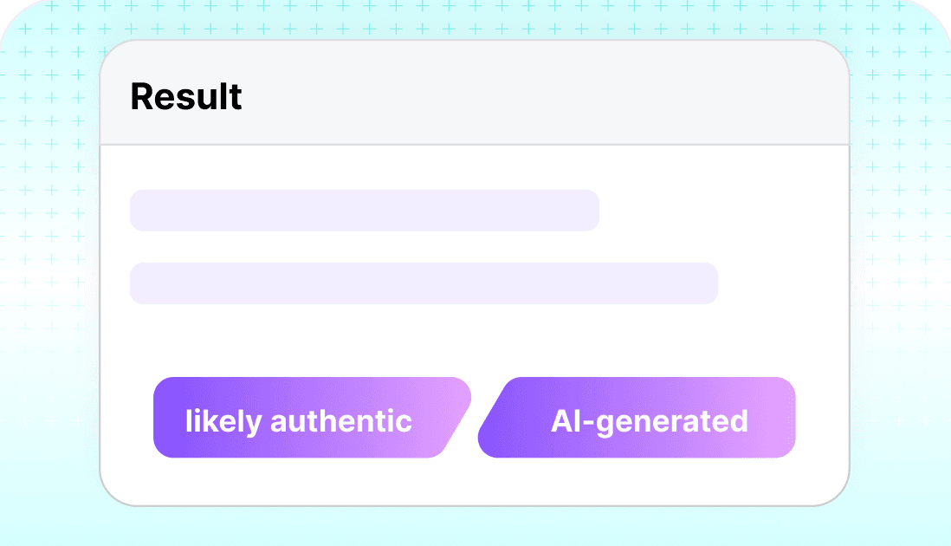
Task: Click the longer lavender placeholder bar
Action: click(424, 283)
